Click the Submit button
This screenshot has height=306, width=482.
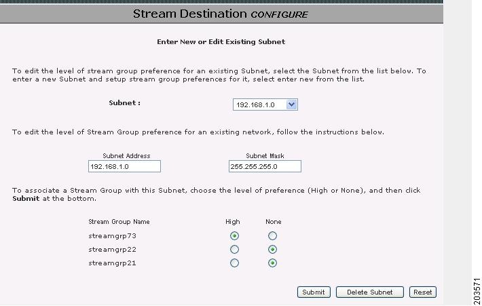pyautogui.click(x=314, y=292)
